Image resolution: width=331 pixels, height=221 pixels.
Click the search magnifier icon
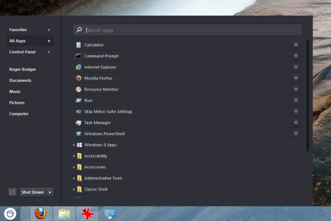(x=79, y=30)
